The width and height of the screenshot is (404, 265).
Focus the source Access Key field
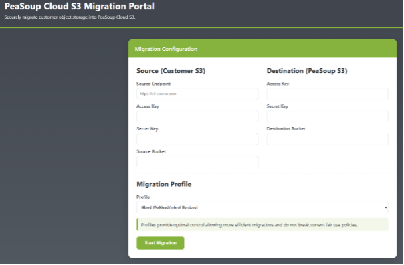pyautogui.click(x=197, y=116)
